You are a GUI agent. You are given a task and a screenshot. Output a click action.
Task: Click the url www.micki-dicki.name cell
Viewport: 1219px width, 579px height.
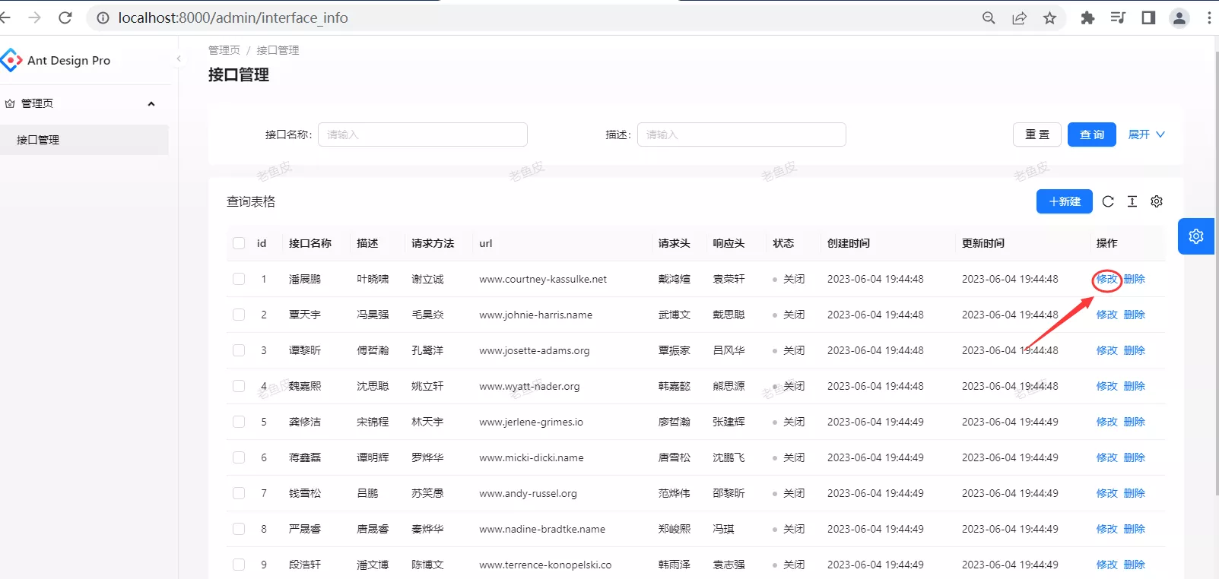pyautogui.click(x=532, y=457)
